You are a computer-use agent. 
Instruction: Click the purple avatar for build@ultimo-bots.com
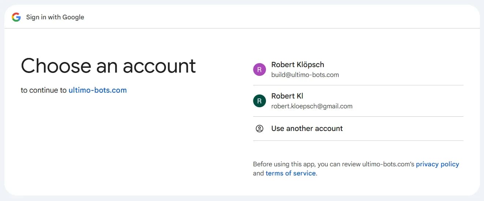click(259, 69)
